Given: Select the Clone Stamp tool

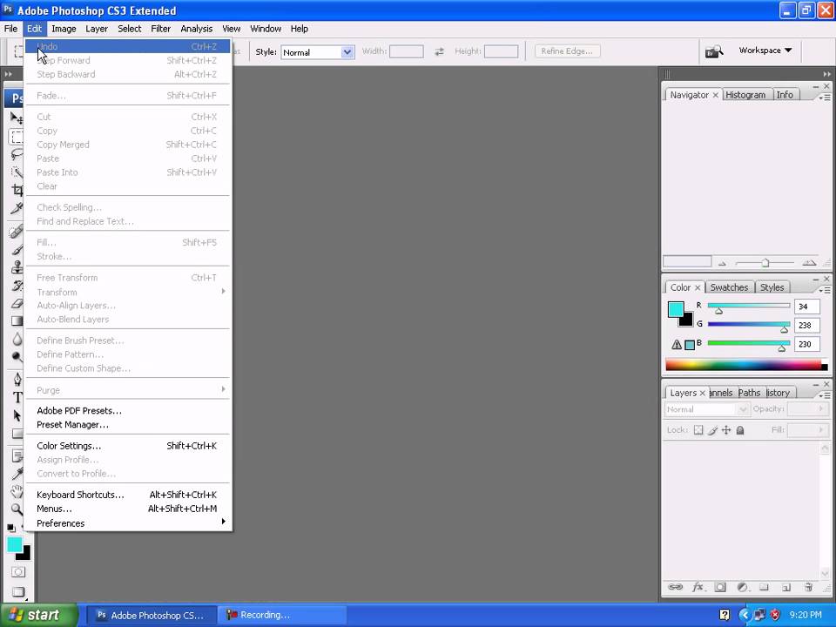Looking at the screenshot, I should [x=17, y=266].
